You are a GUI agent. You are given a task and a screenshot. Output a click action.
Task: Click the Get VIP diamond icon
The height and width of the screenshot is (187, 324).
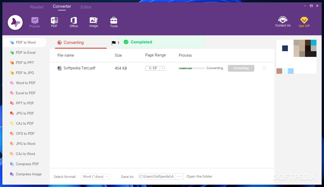tap(304, 20)
